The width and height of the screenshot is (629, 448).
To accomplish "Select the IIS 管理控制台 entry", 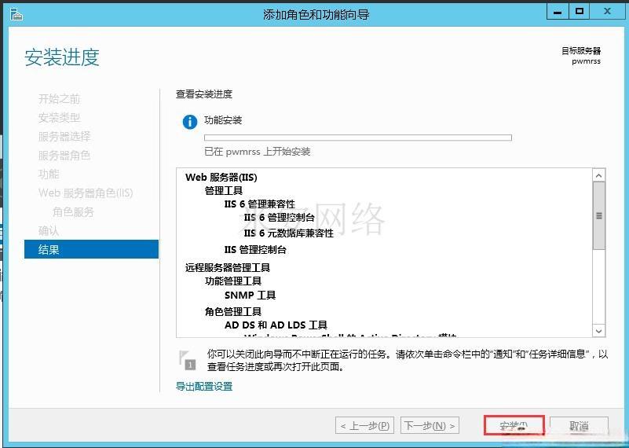I will (x=255, y=250).
